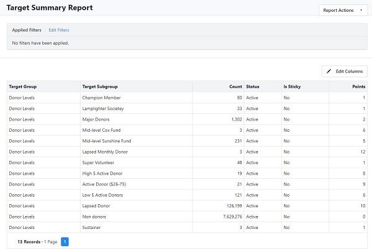Sort by the Status column header
This screenshot has height=250, width=372.
point(253,87)
